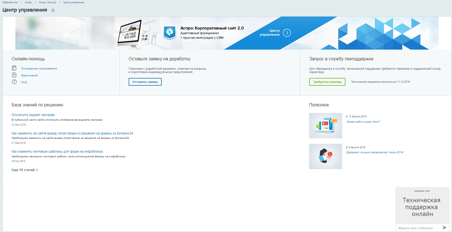Click the chat message input field
Screen dimensions: 452x232
tap(418, 228)
